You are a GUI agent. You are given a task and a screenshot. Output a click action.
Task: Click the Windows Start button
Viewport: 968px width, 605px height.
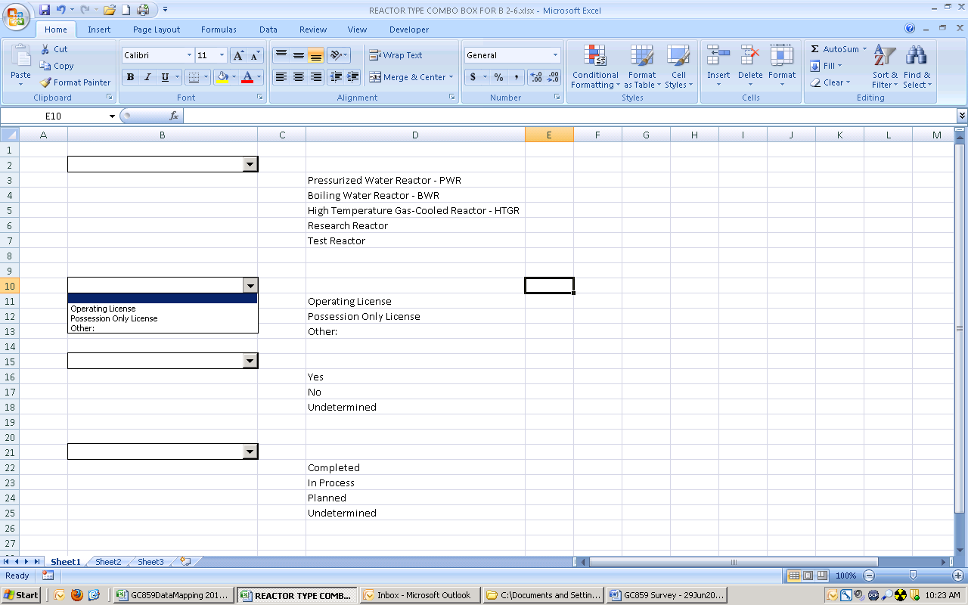coord(21,595)
